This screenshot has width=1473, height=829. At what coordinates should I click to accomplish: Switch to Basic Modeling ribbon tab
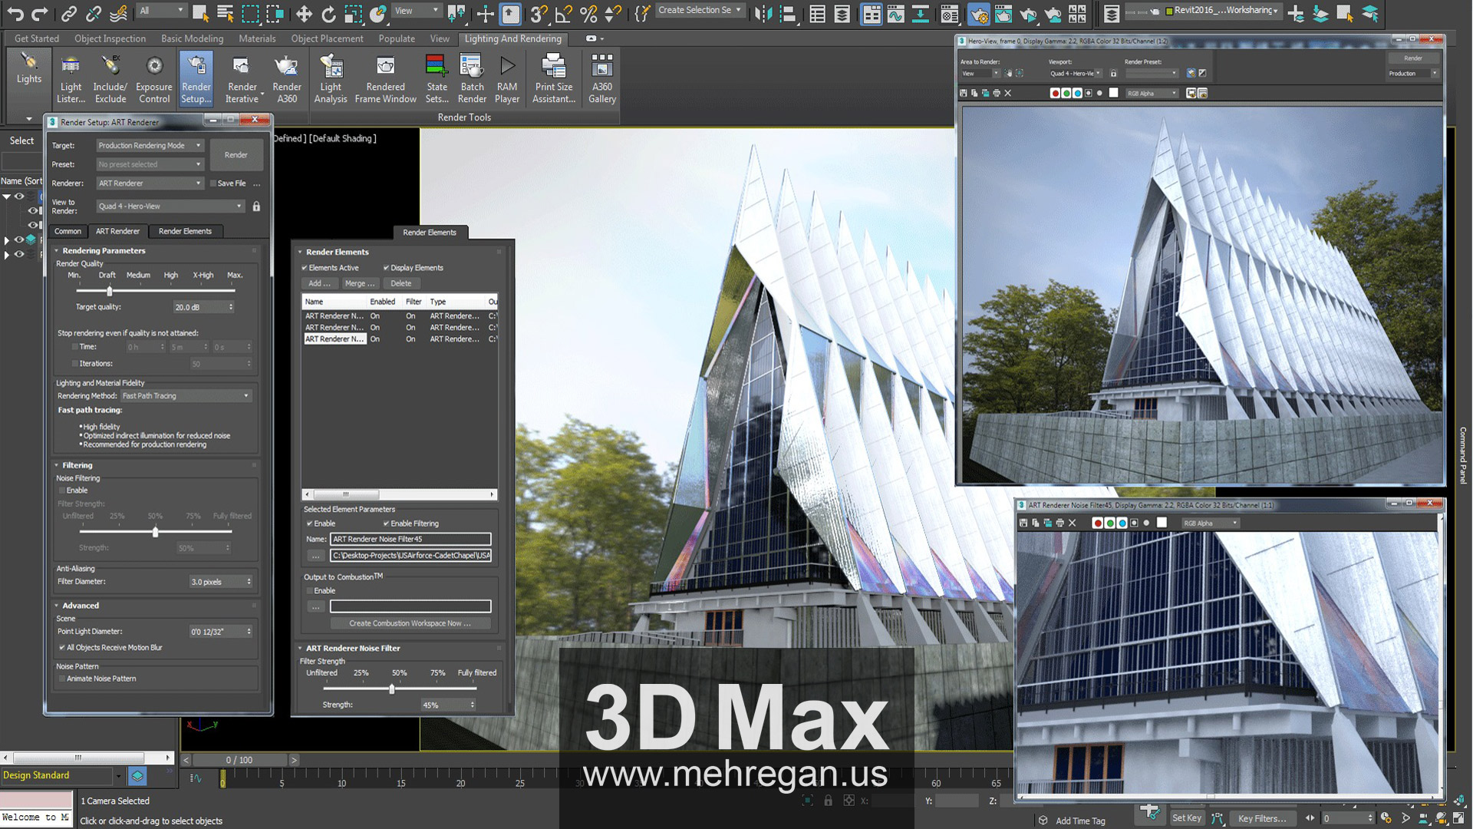(x=192, y=38)
